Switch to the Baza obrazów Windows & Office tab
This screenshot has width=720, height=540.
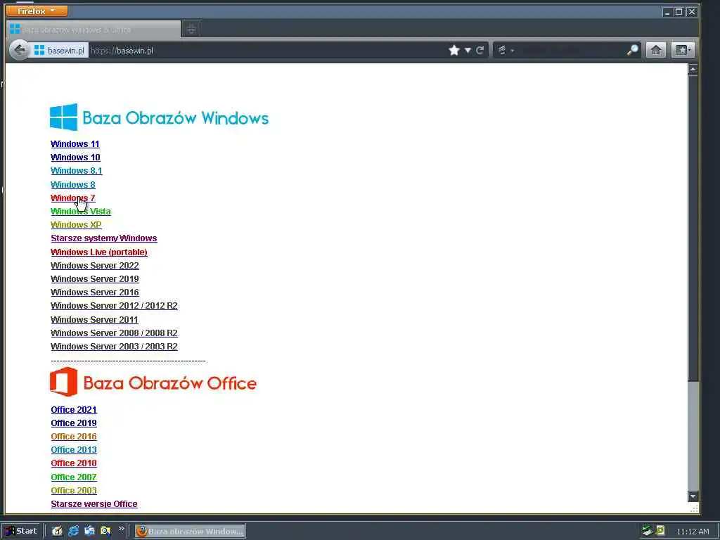(x=94, y=30)
